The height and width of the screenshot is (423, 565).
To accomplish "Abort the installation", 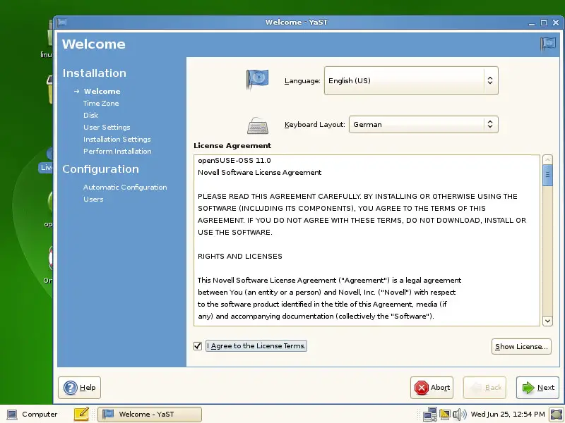I will (x=432, y=387).
